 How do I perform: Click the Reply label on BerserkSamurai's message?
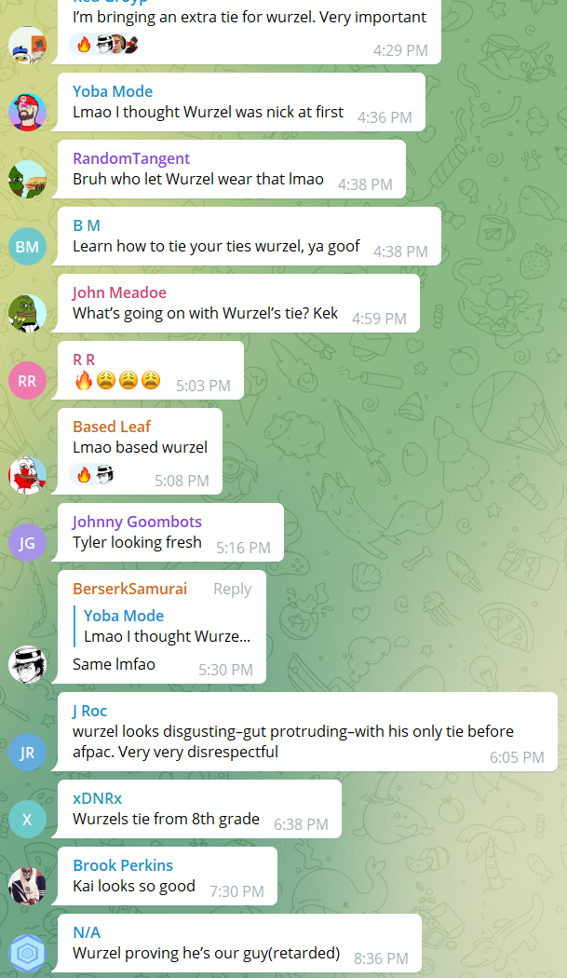(232, 589)
